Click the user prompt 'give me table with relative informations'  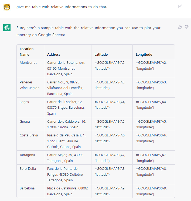pos(62,7)
